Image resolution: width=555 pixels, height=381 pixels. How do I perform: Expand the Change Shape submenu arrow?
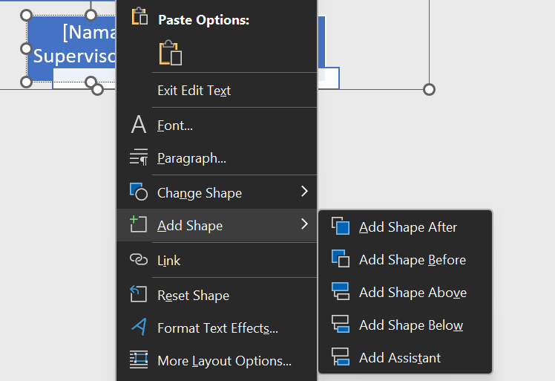304,192
